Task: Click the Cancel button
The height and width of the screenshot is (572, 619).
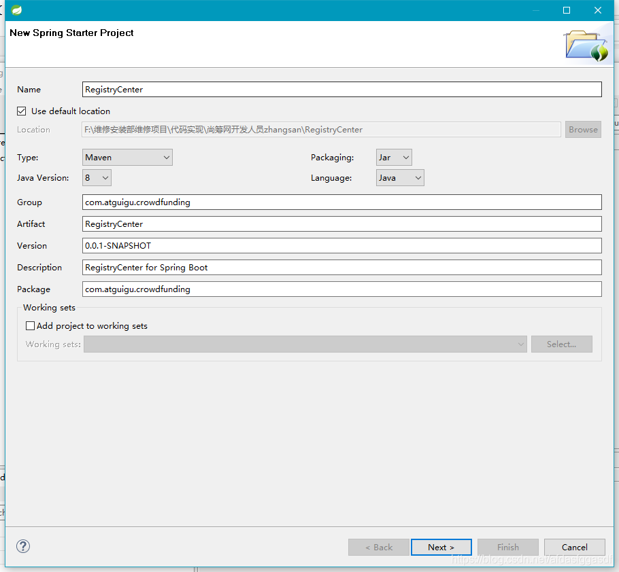Action: (574, 547)
